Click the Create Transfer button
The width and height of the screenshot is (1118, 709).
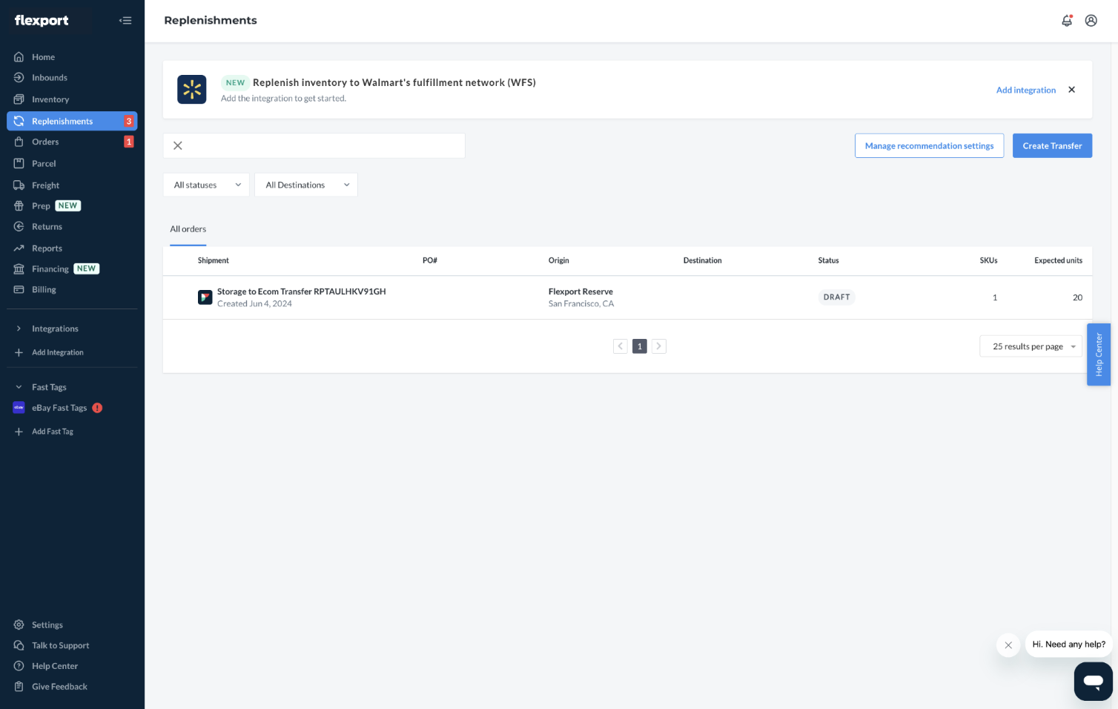(1051, 146)
